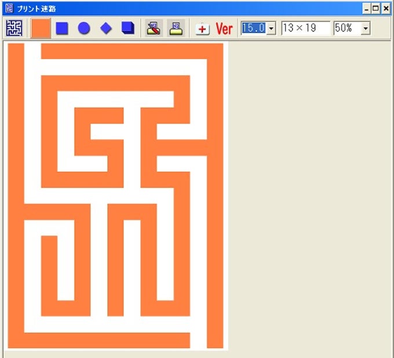This screenshot has width=394, height=358.
Task: Maximize the プリント迷路 window
Action: (376, 9)
